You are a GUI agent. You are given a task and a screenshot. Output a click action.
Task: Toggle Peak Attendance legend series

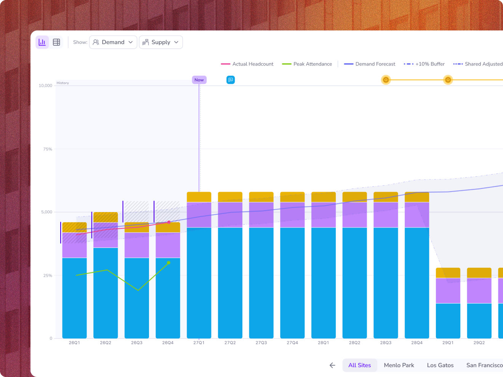(307, 64)
